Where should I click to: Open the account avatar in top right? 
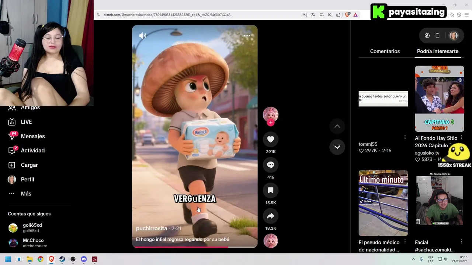coord(453,36)
